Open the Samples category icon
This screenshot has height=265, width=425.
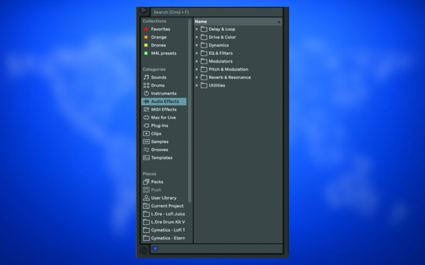pos(147,142)
